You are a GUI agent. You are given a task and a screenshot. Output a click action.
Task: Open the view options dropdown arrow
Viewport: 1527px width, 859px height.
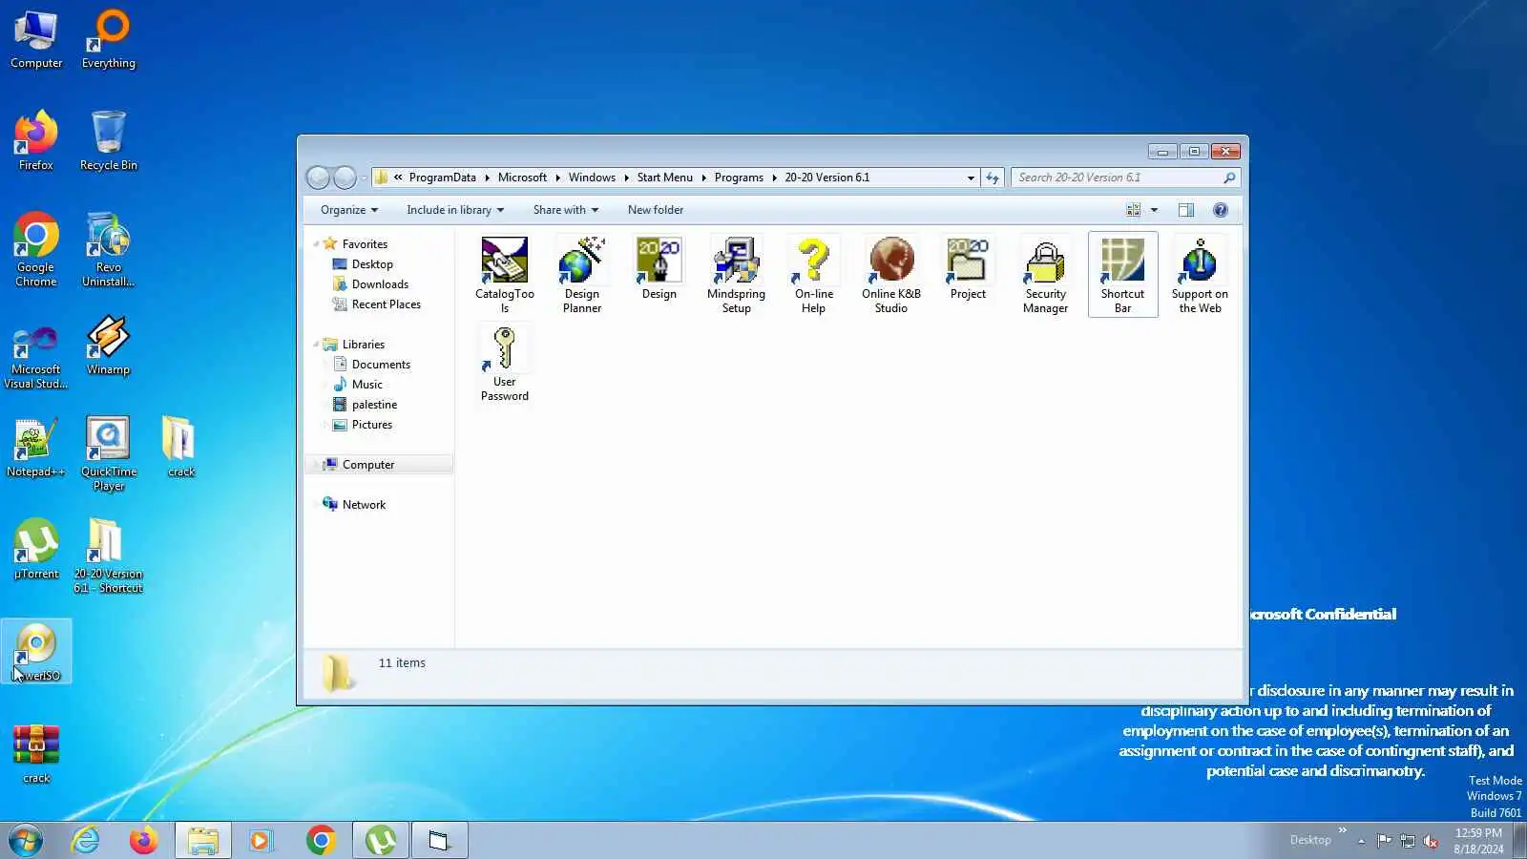click(1154, 210)
